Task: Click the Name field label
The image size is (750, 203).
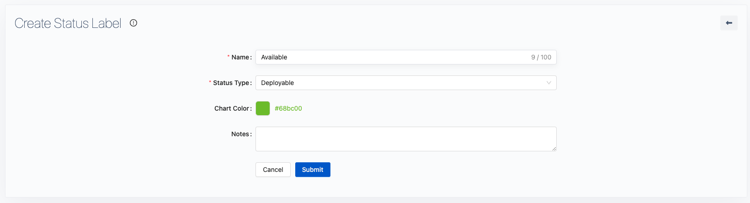Action: [x=240, y=57]
